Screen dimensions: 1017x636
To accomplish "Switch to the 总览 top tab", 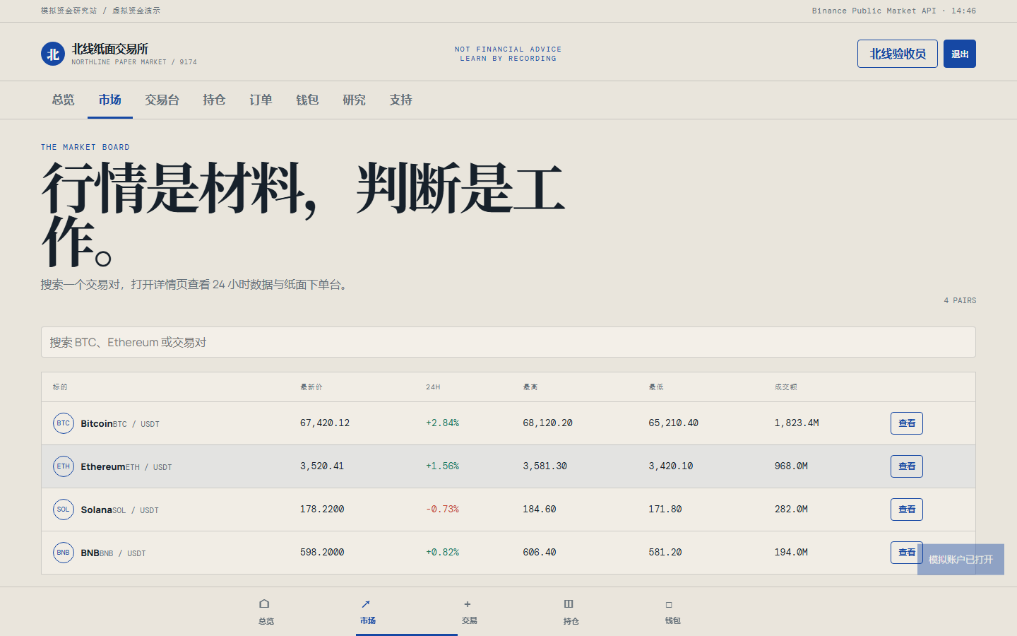I will tap(64, 100).
